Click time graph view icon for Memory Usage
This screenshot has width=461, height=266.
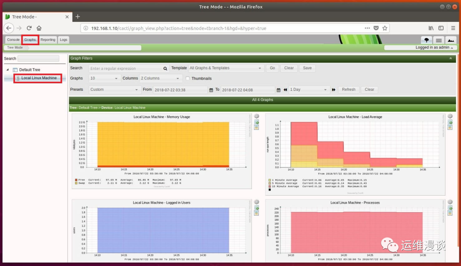coord(257,127)
